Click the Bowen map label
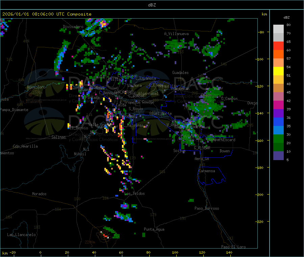The width and height of the screenshot is (304, 257). click(225, 151)
